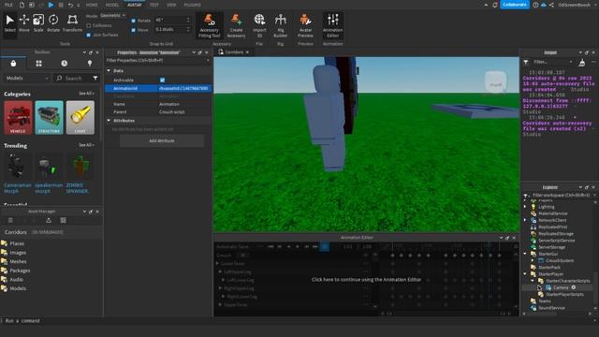The height and width of the screenshot is (337, 599).
Task: Open the Avatar Preview
Action: pyautogui.click(x=305, y=25)
